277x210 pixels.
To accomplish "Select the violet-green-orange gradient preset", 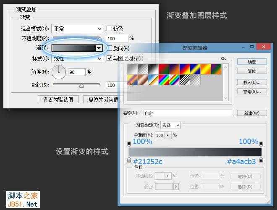I will [x=216, y=69].
